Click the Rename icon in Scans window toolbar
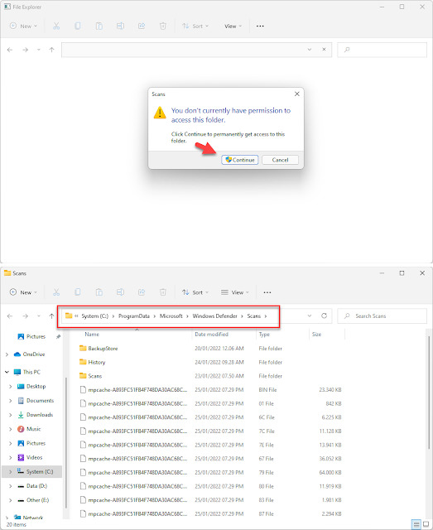 click(120, 292)
